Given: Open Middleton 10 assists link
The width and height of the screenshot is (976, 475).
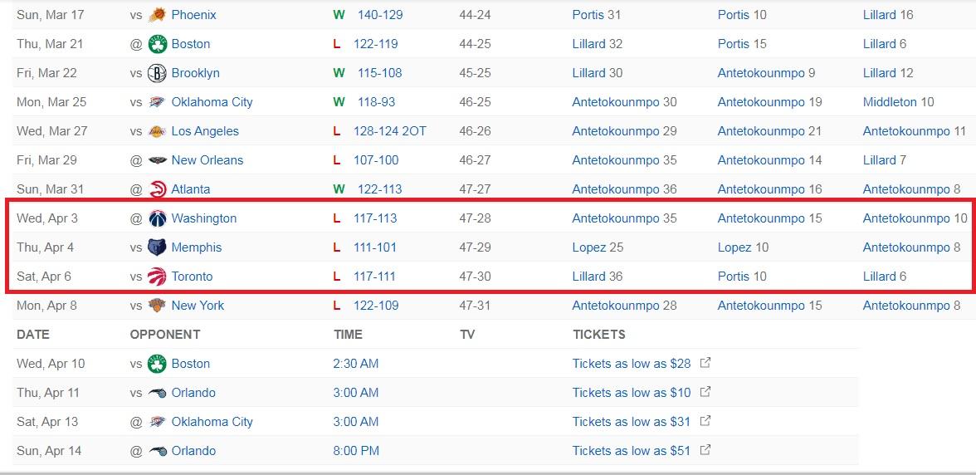Looking at the screenshot, I should pyautogui.click(x=898, y=102).
